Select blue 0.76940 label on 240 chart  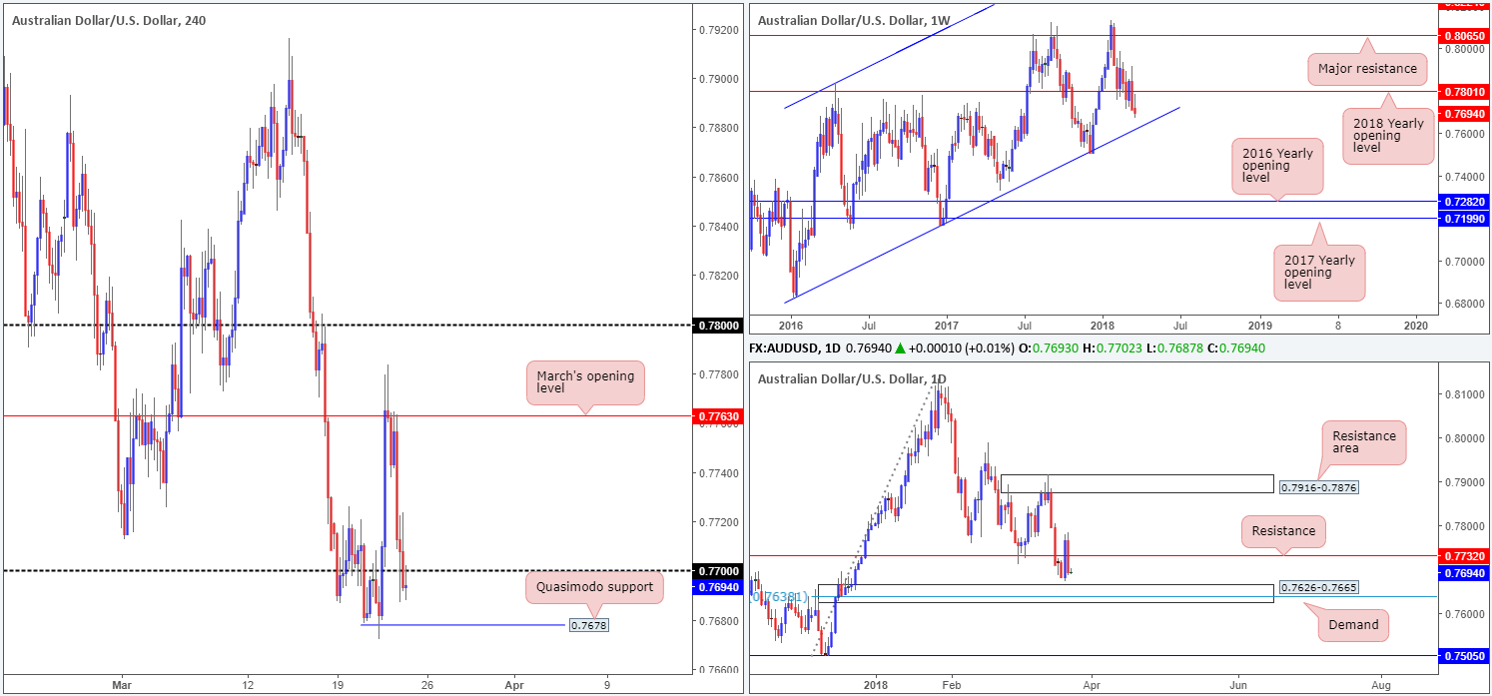pyautogui.click(x=719, y=587)
